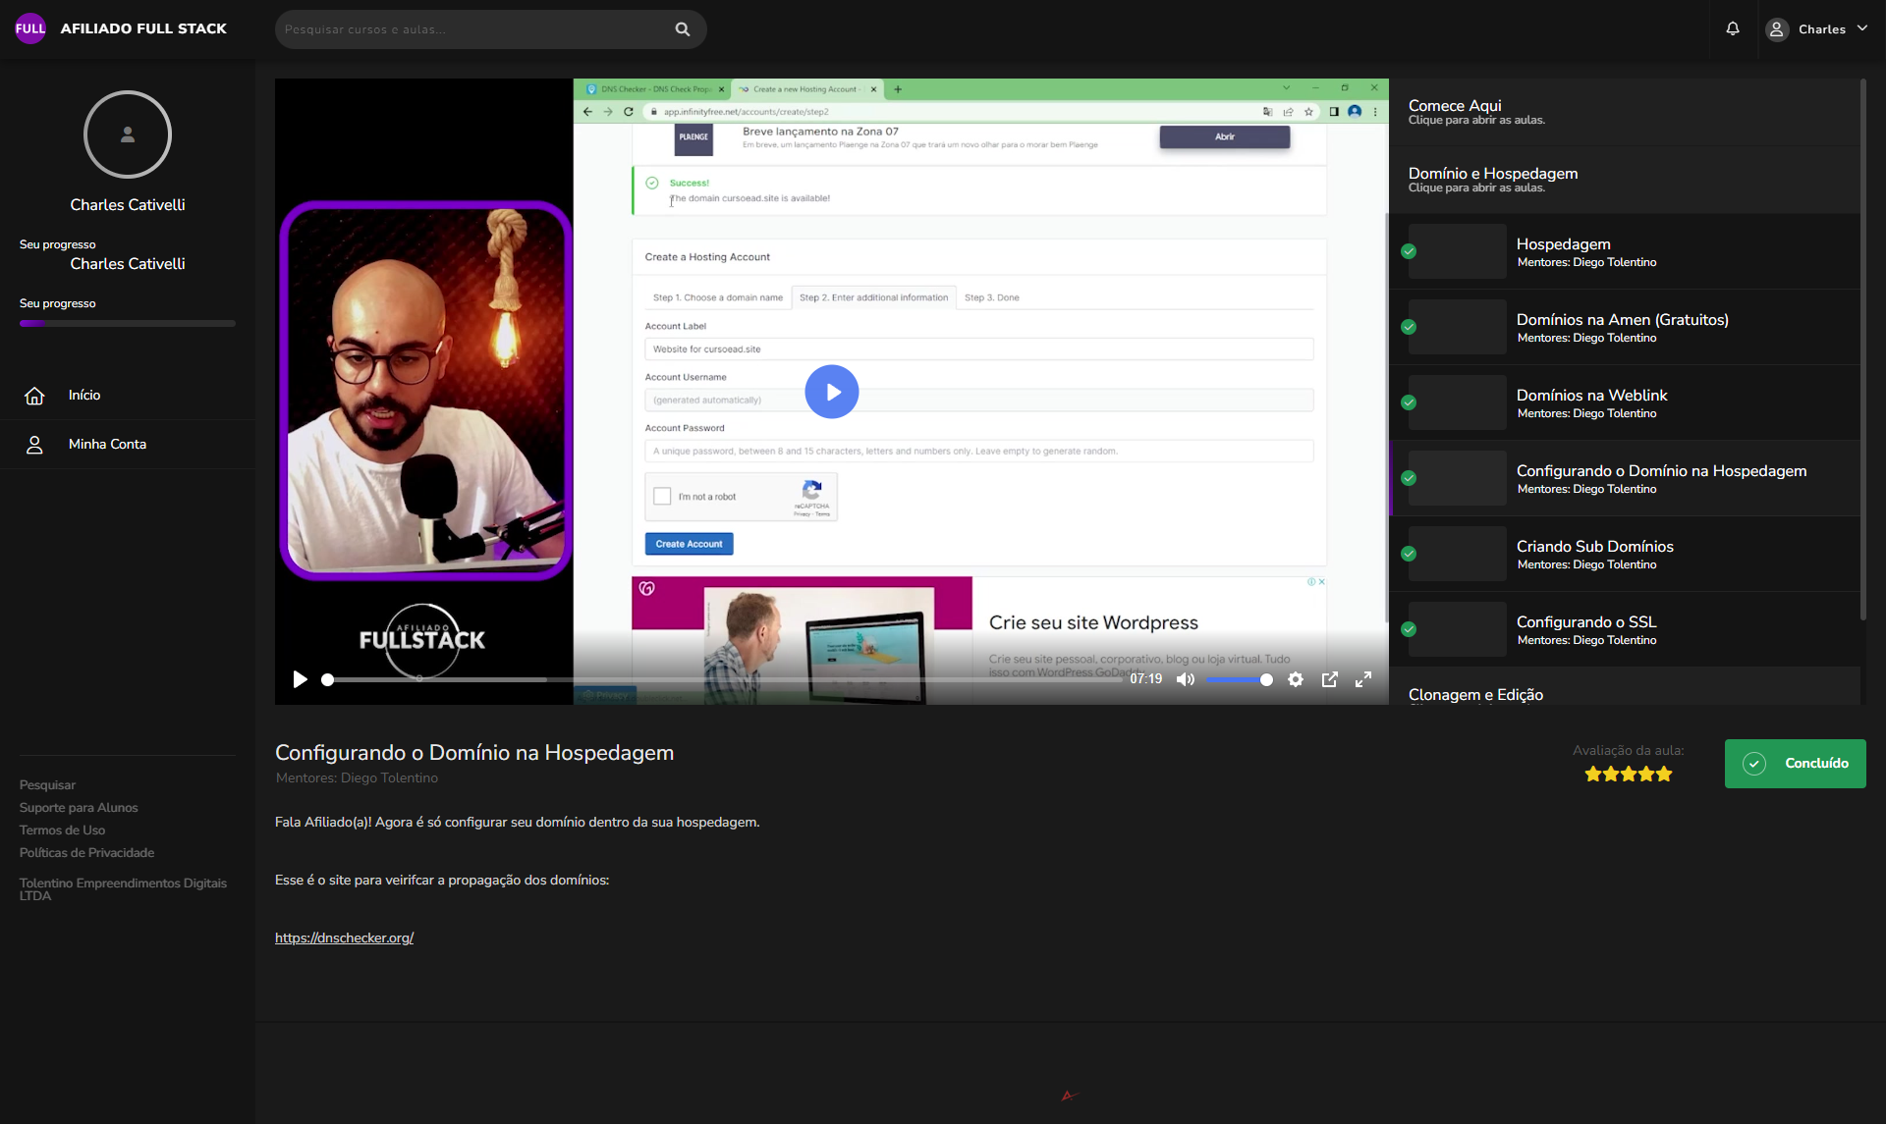This screenshot has width=1886, height=1125.
Task: Toggle the Concluído completion button
Action: coord(1795,764)
